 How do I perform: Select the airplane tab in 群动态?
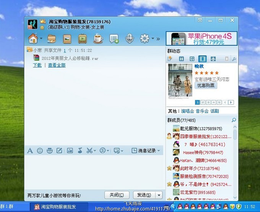(213, 59)
